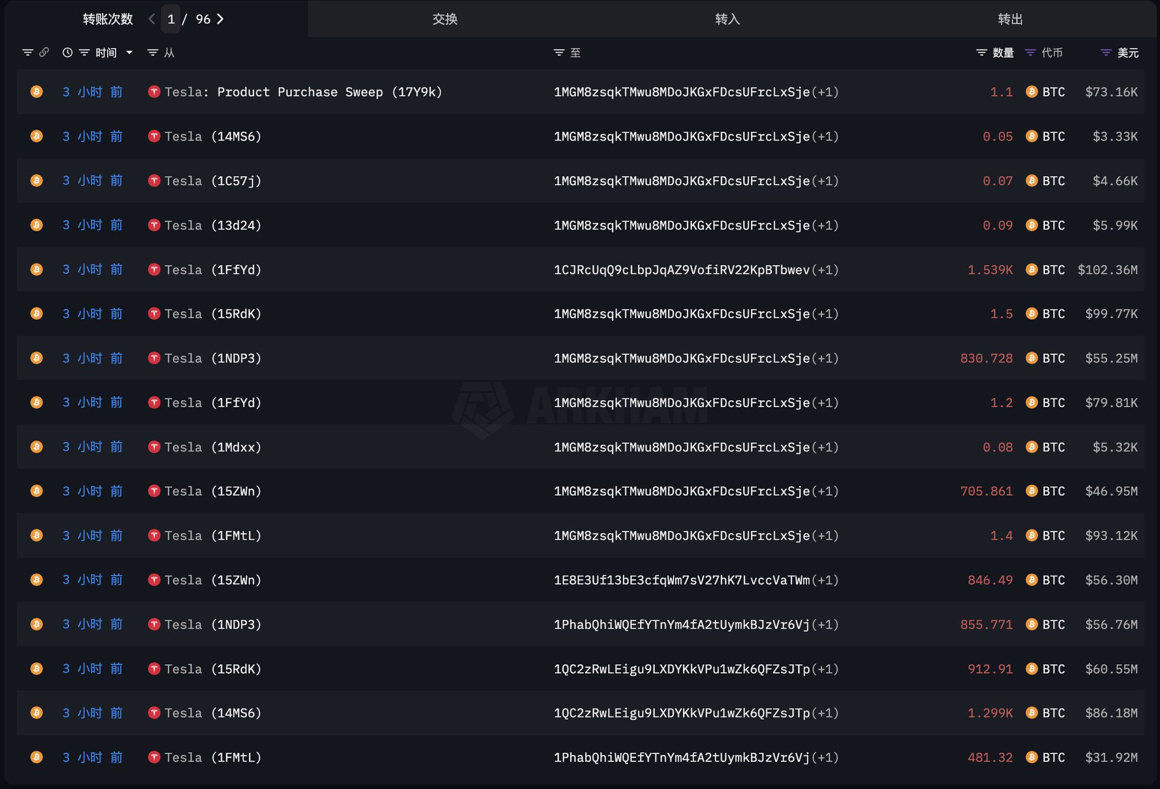Image resolution: width=1160 pixels, height=789 pixels.
Task: Click the BTC token in the 846.49 row
Action: (x=1046, y=580)
